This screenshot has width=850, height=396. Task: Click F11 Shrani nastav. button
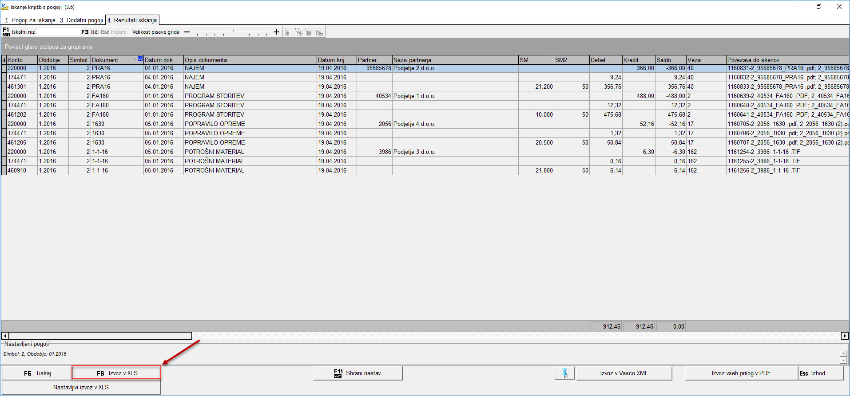(358, 373)
